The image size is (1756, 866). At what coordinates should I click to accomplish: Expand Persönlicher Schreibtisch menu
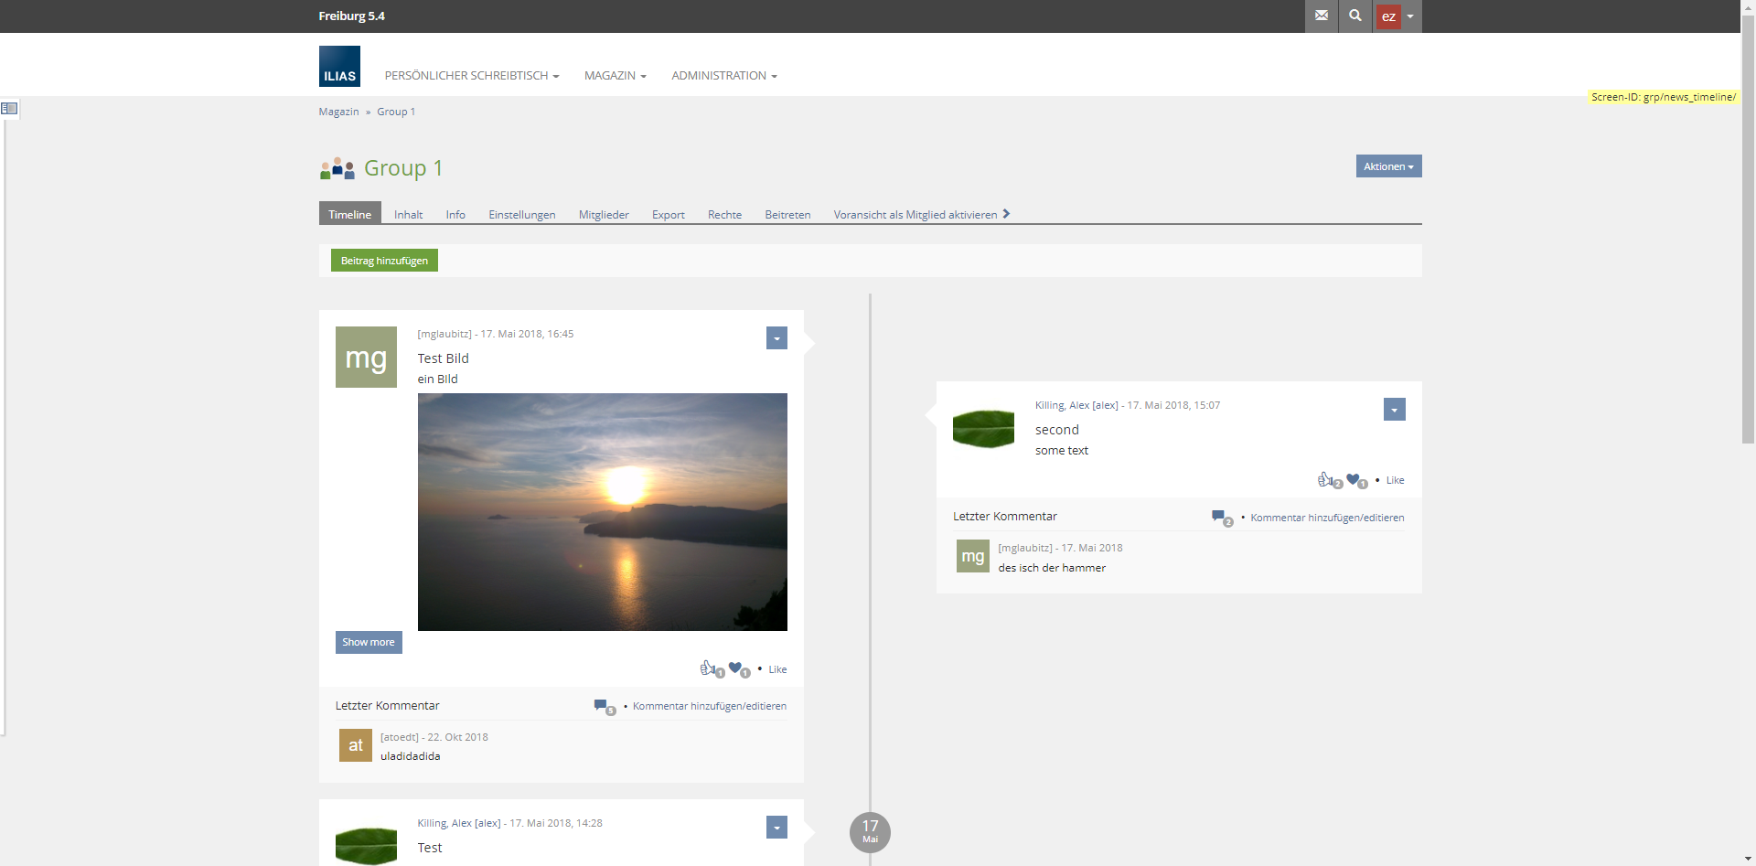pyautogui.click(x=471, y=76)
